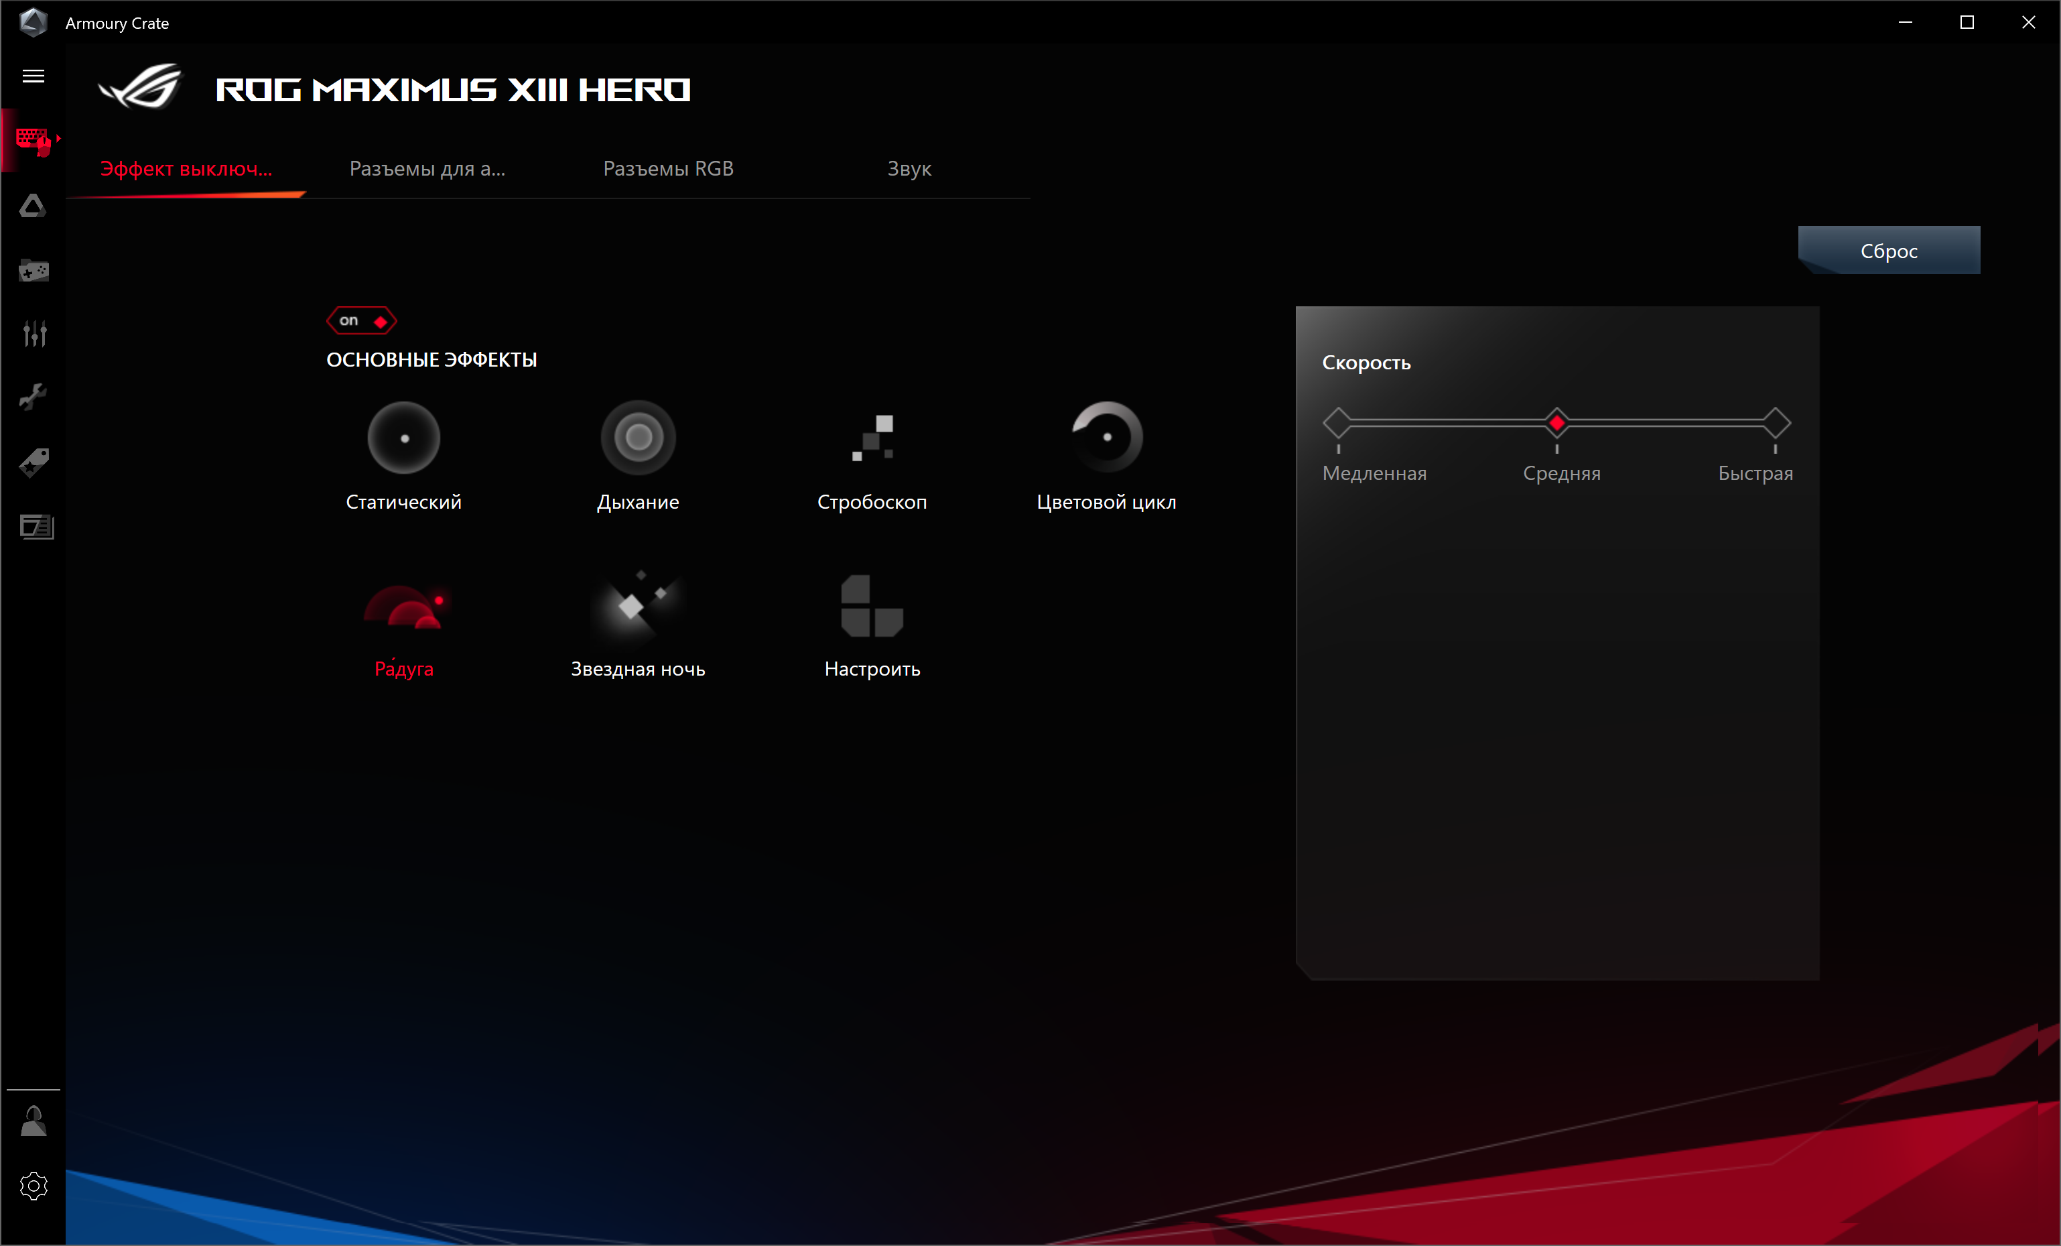The width and height of the screenshot is (2061, 1246).
Task: Set speed slider to Быстрая
Action: tap(1775, 422)
